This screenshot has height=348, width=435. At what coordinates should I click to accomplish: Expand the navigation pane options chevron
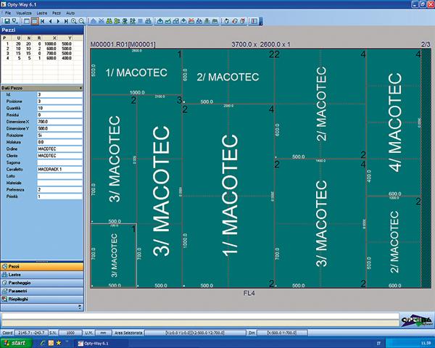pyautogui.click(x=80, y=307)
